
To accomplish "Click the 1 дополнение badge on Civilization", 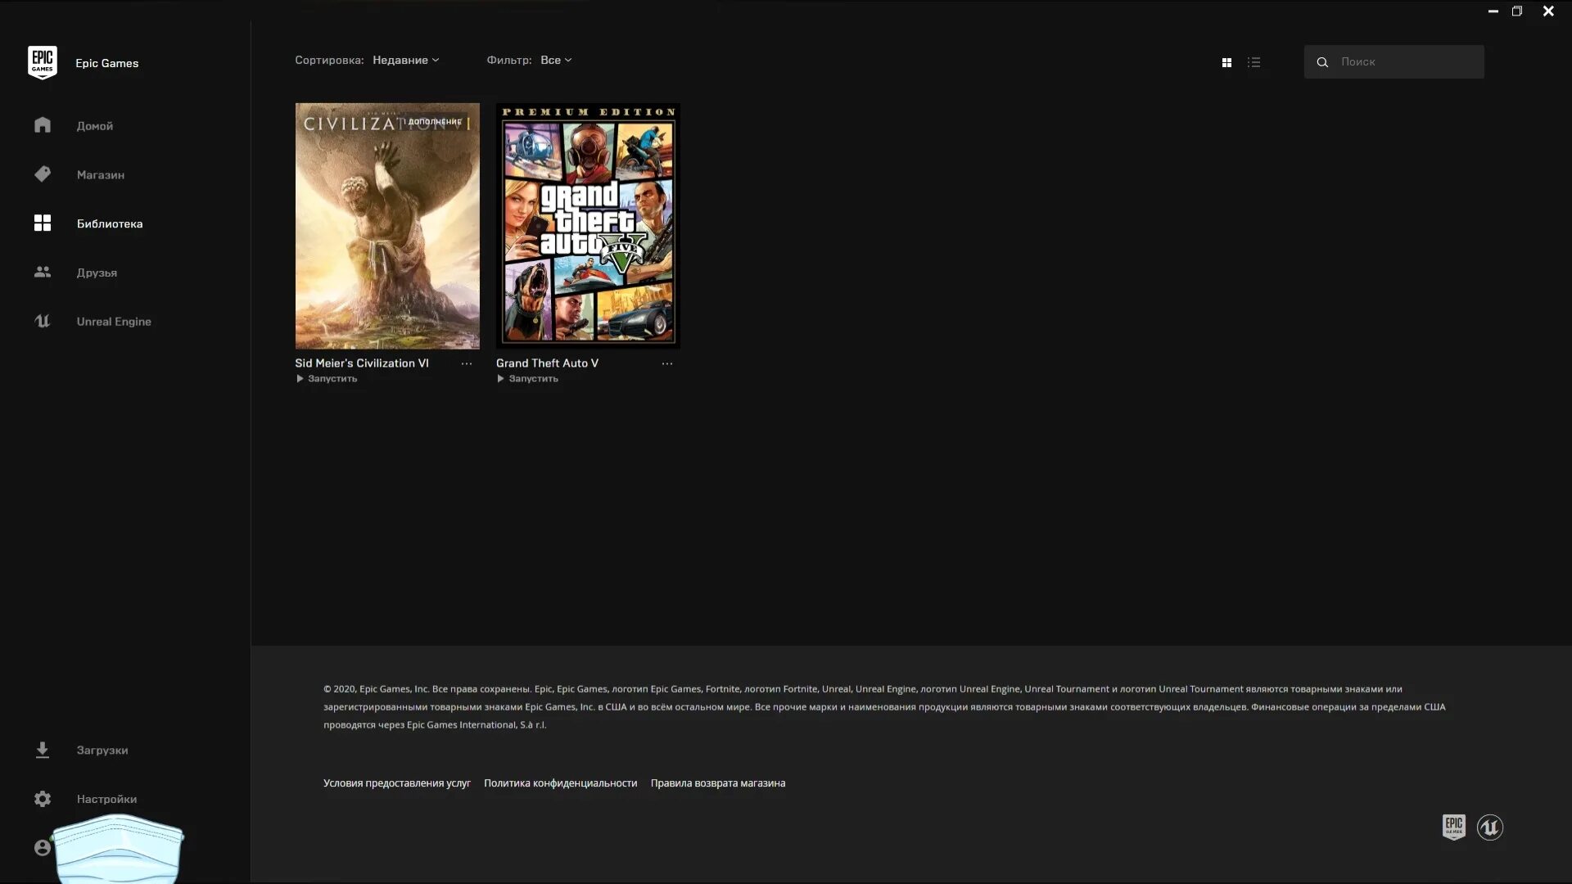I will pos(434,122).
